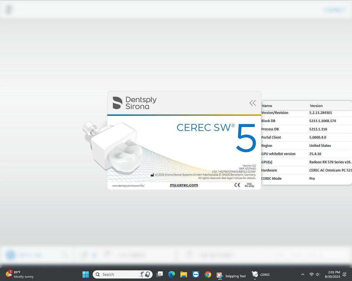This screenshot has width=352, height=281.
Task: Select the Name column header
Action: 267,106
